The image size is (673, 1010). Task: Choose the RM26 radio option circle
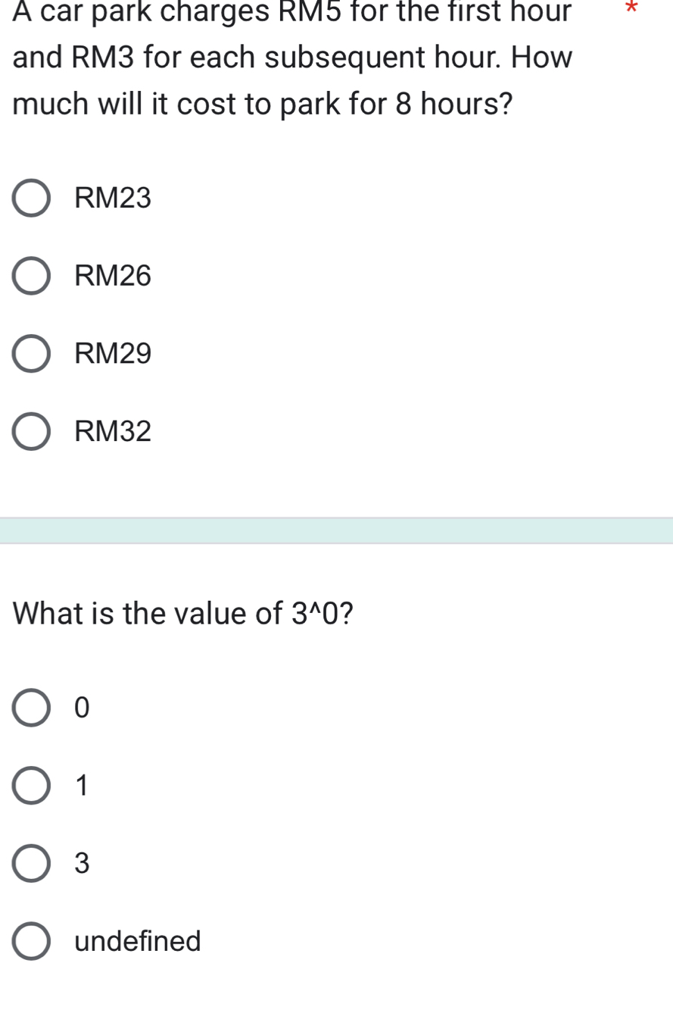(x=32, y=276)
